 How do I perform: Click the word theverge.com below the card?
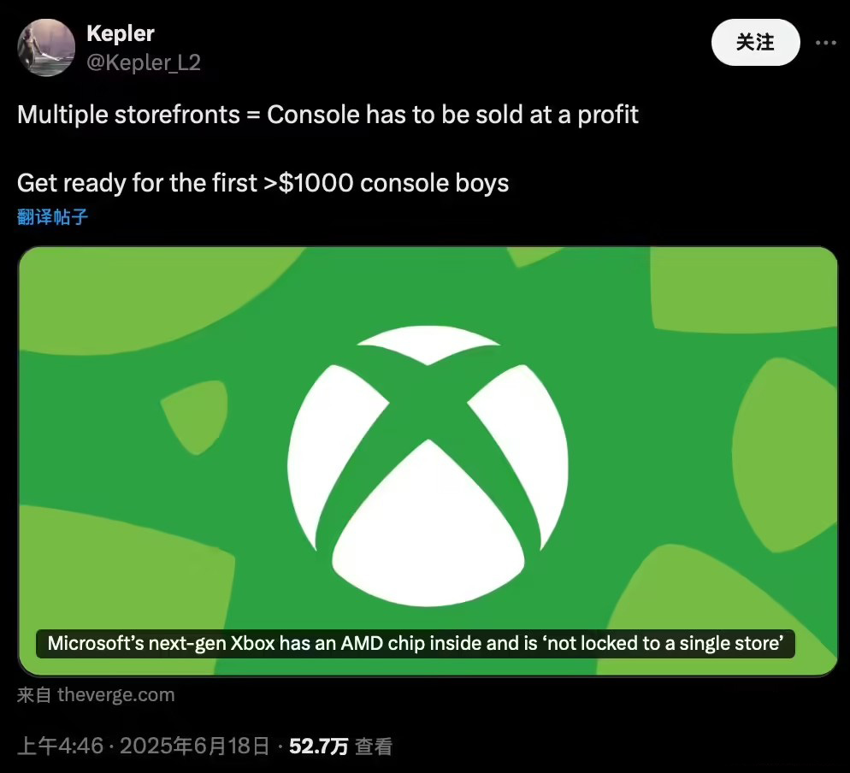116,695
